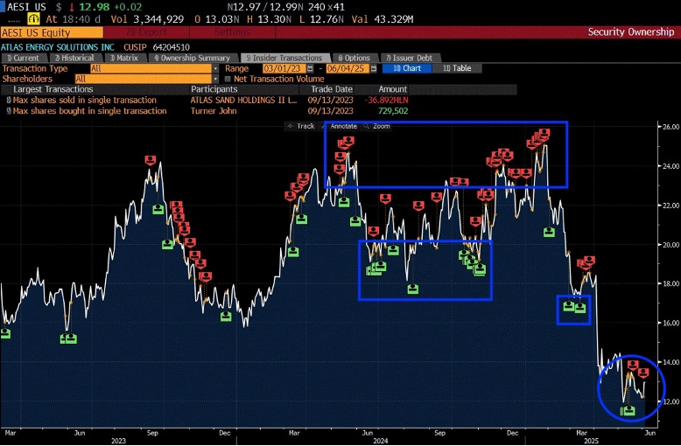681x446 pixels.
Task: Open the Historical tab
Action: pyautogui.click(x=75, y=58)
